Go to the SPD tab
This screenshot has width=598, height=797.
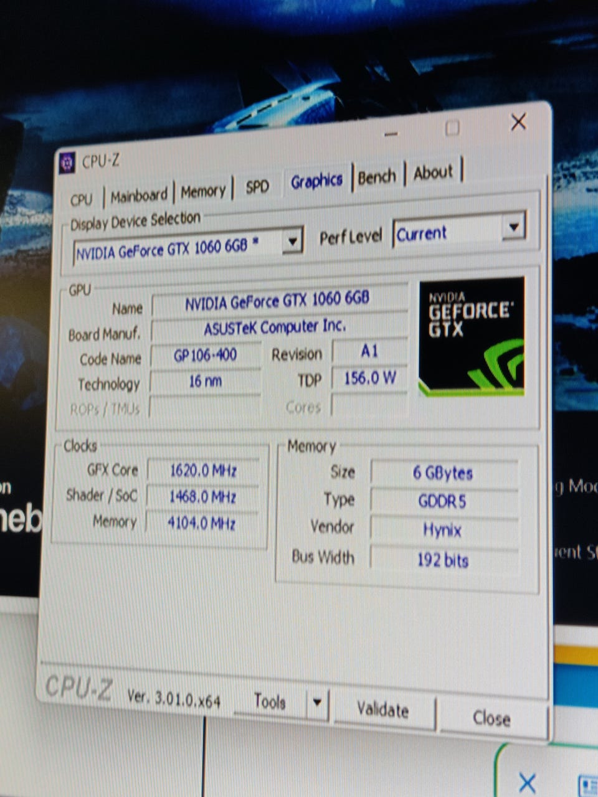pos(257,187)
